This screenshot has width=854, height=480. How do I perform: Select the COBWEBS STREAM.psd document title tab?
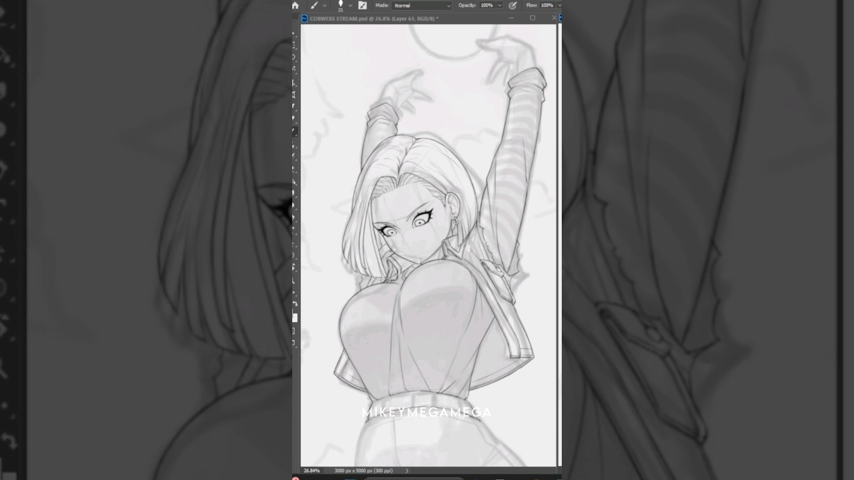click(374, 19)
